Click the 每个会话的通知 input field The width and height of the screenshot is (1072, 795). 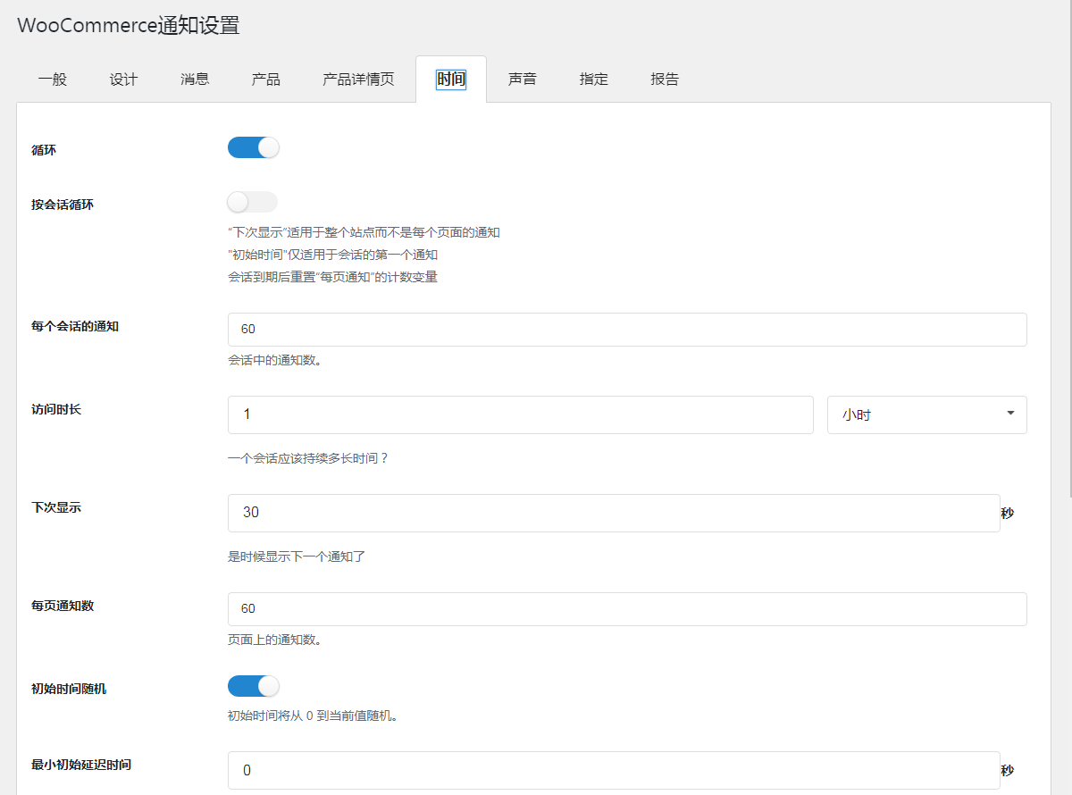pos(627,330)
